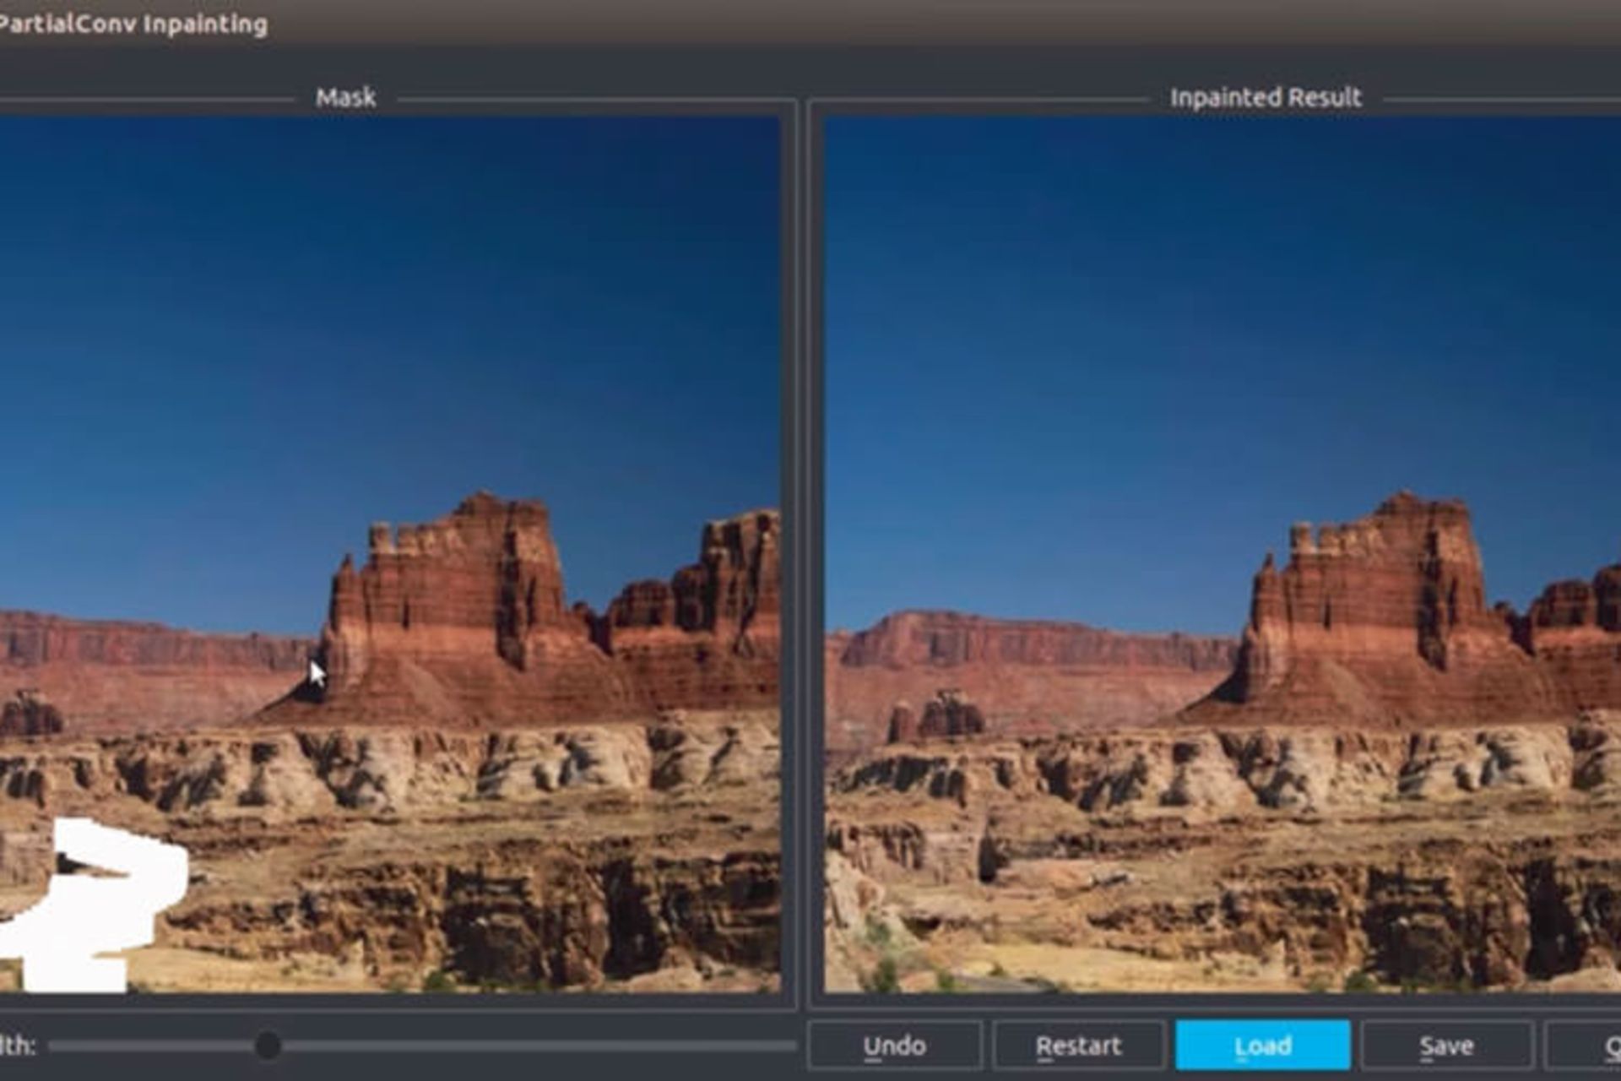The image size is (1621, 1081).
Task: Click the brush width slider handle
Action: click(x=268, y=1046)
